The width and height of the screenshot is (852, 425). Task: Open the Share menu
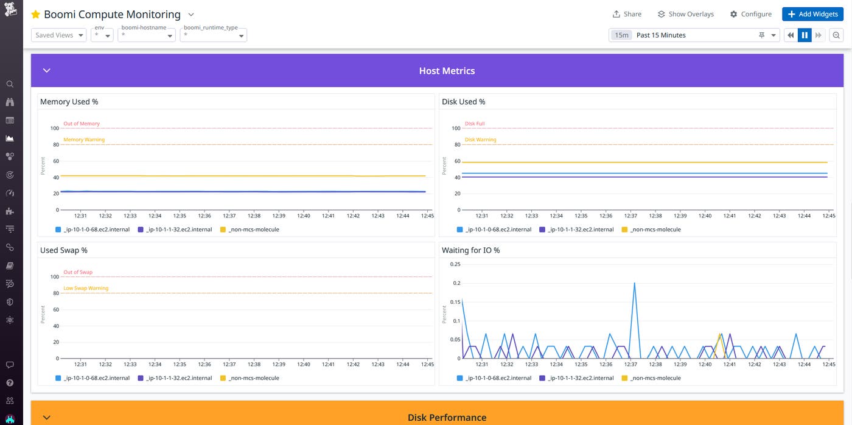click(627, 13)
